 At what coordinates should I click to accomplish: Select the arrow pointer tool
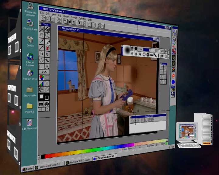(x=47, y=54)
